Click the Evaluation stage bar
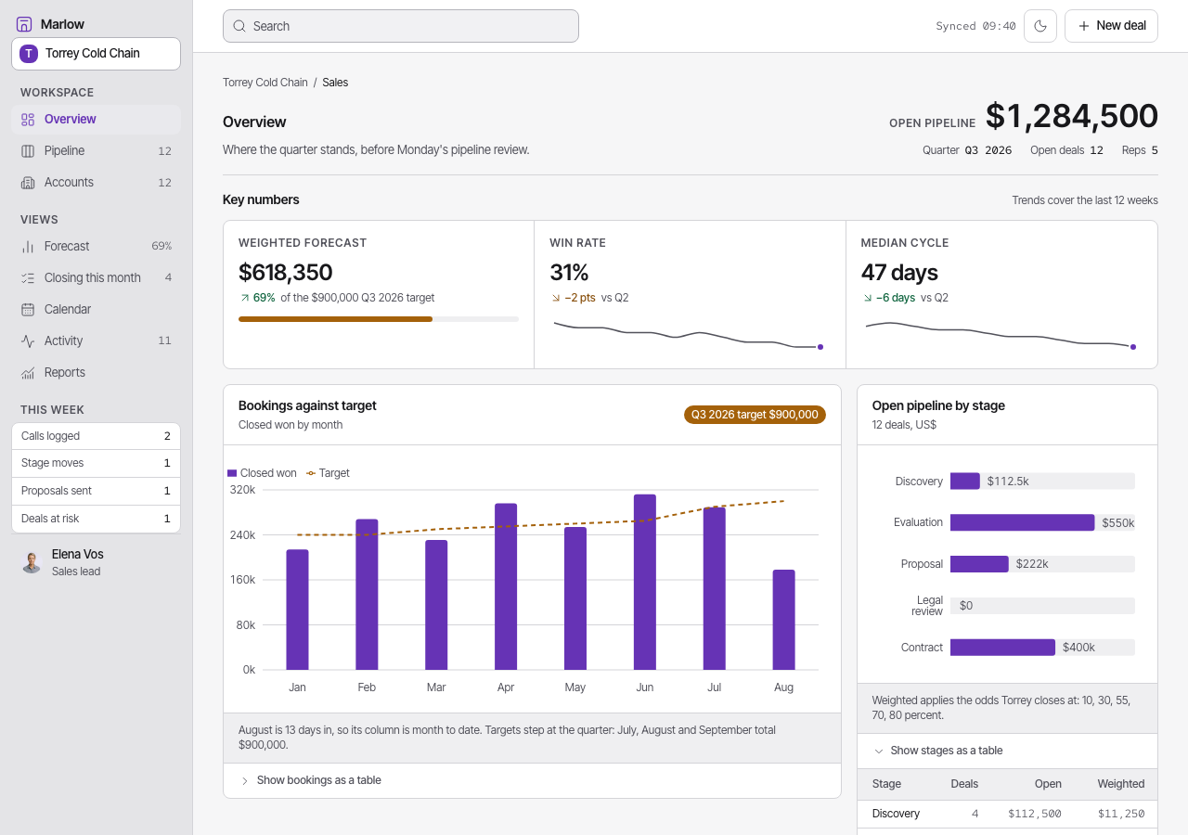The image size is (1188, 835). 1023,522
